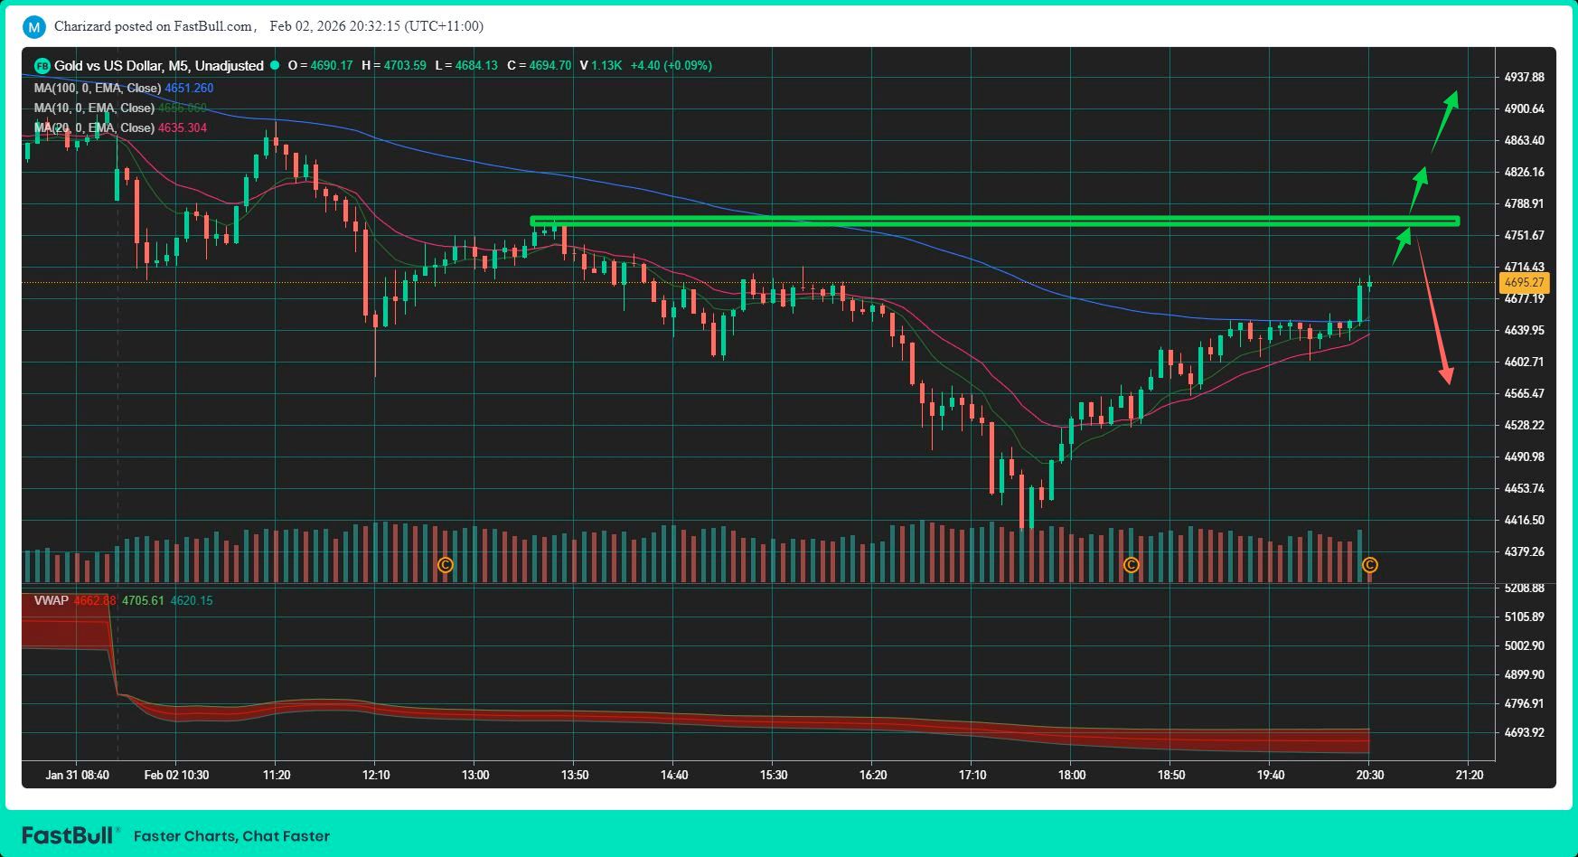Open the Gold vs US Dollar symbol title

click(108, 66)
